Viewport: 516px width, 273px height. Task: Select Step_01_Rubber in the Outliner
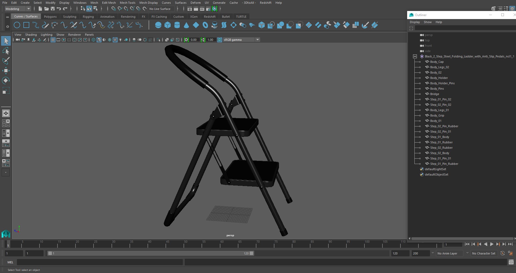click(441, 142)
